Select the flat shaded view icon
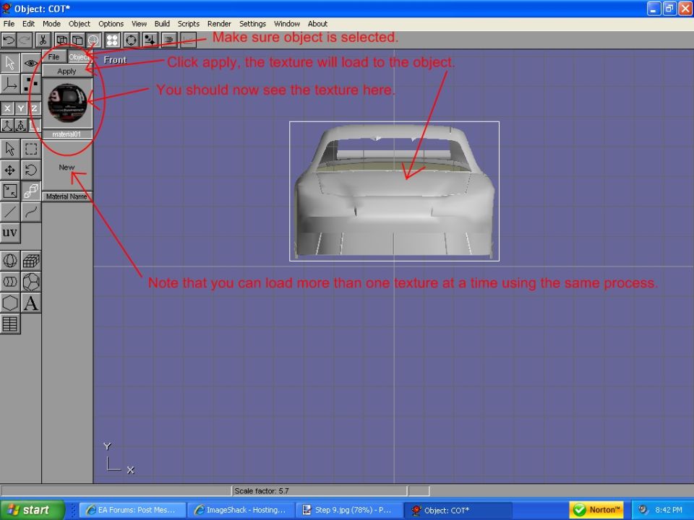This screenshot has width=694, height=520. click(x=77, y=40)
